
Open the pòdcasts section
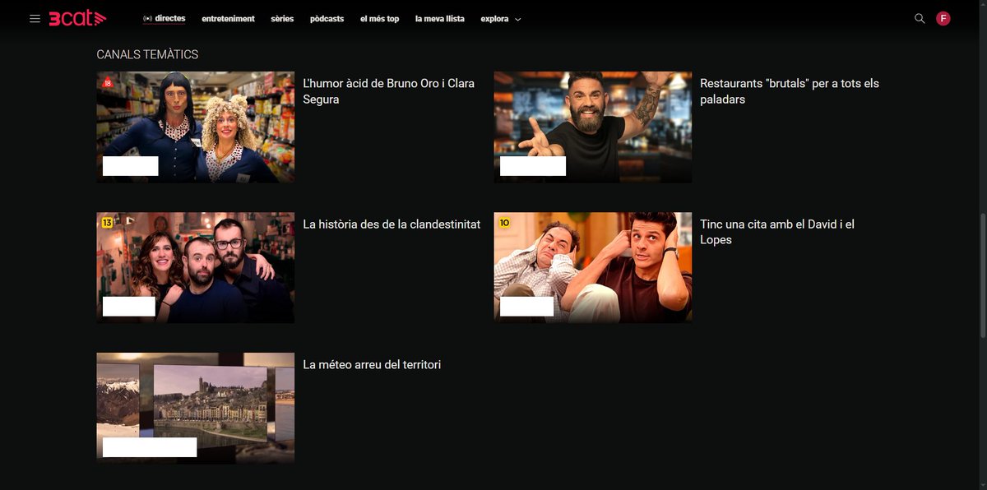tap(327, 19)
